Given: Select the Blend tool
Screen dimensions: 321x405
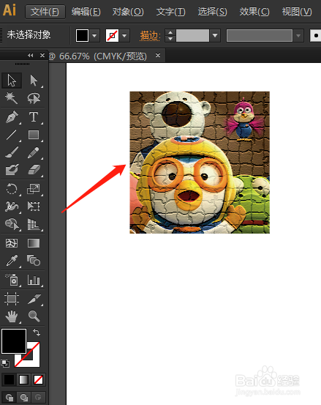Looking at the screenshot, I should pos(34,261).
